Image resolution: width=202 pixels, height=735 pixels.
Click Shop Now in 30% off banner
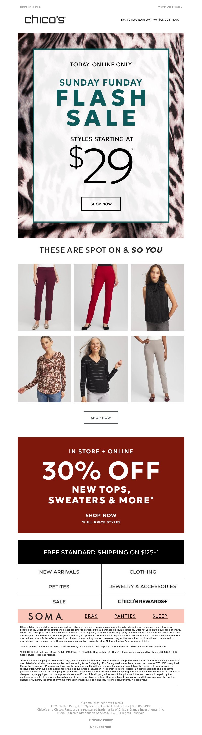[x=101, y=515]
